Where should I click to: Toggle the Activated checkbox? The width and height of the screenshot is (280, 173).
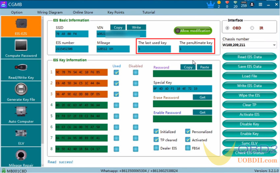pyautogui.click(x=188, y=140)
